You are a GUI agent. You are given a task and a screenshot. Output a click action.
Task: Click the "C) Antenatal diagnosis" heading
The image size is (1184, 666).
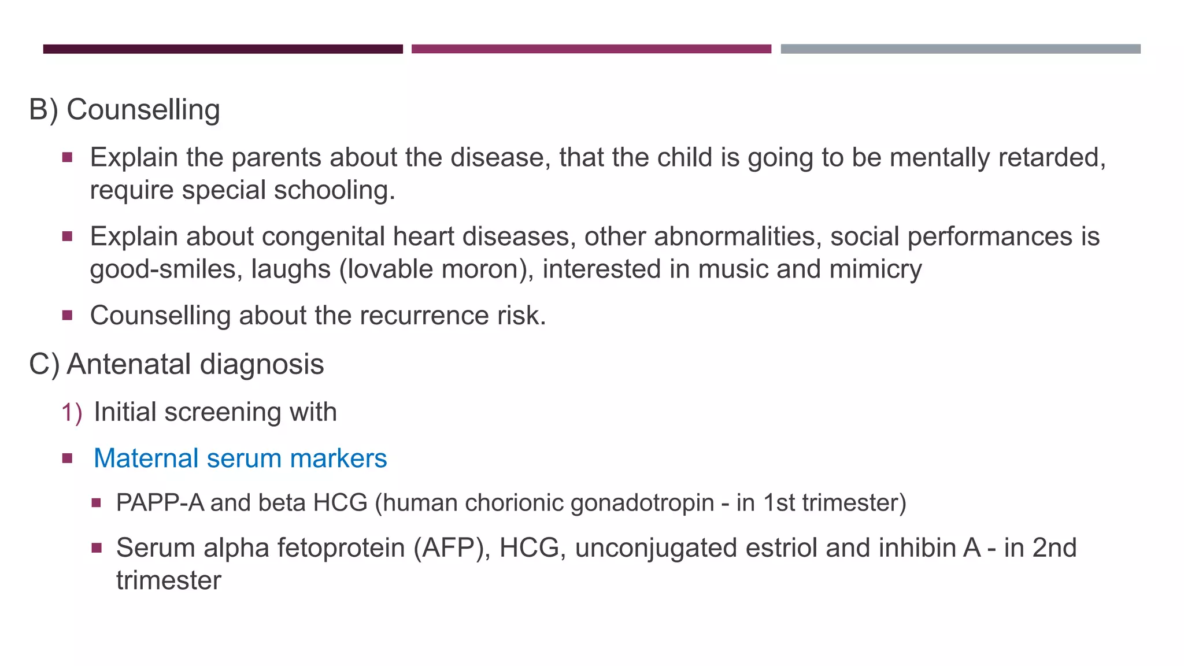[x=176, y=364]
